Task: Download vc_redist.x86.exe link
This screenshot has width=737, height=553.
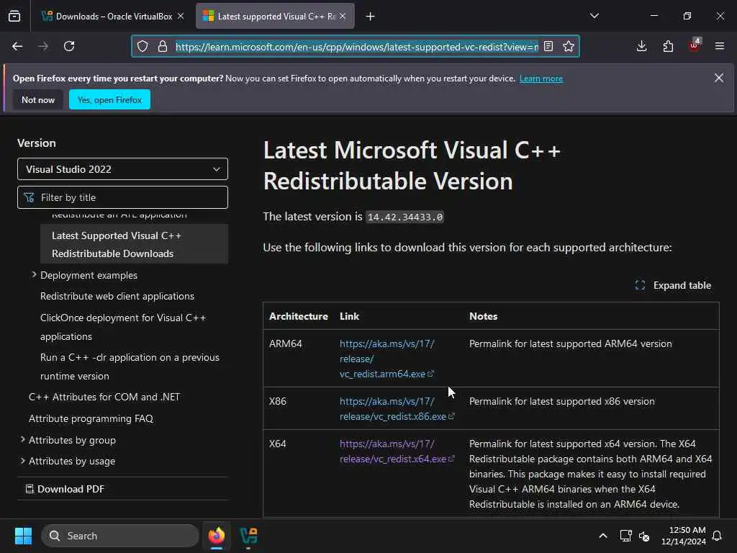Action: click(397, 409)
